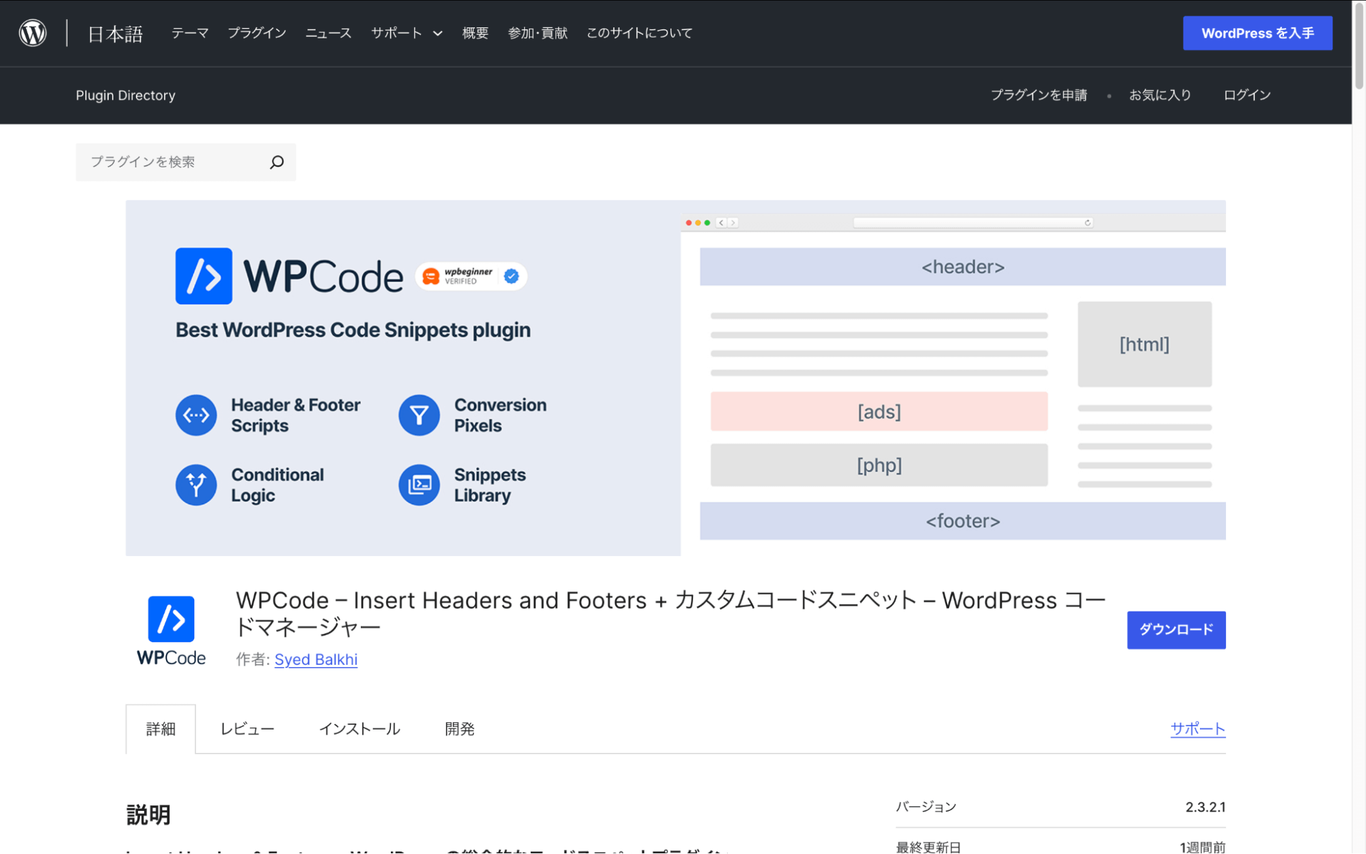This screenshot has height=854, width=1366.
Task: Click the WPCode logo in the banner
Action: pos(290,276)
